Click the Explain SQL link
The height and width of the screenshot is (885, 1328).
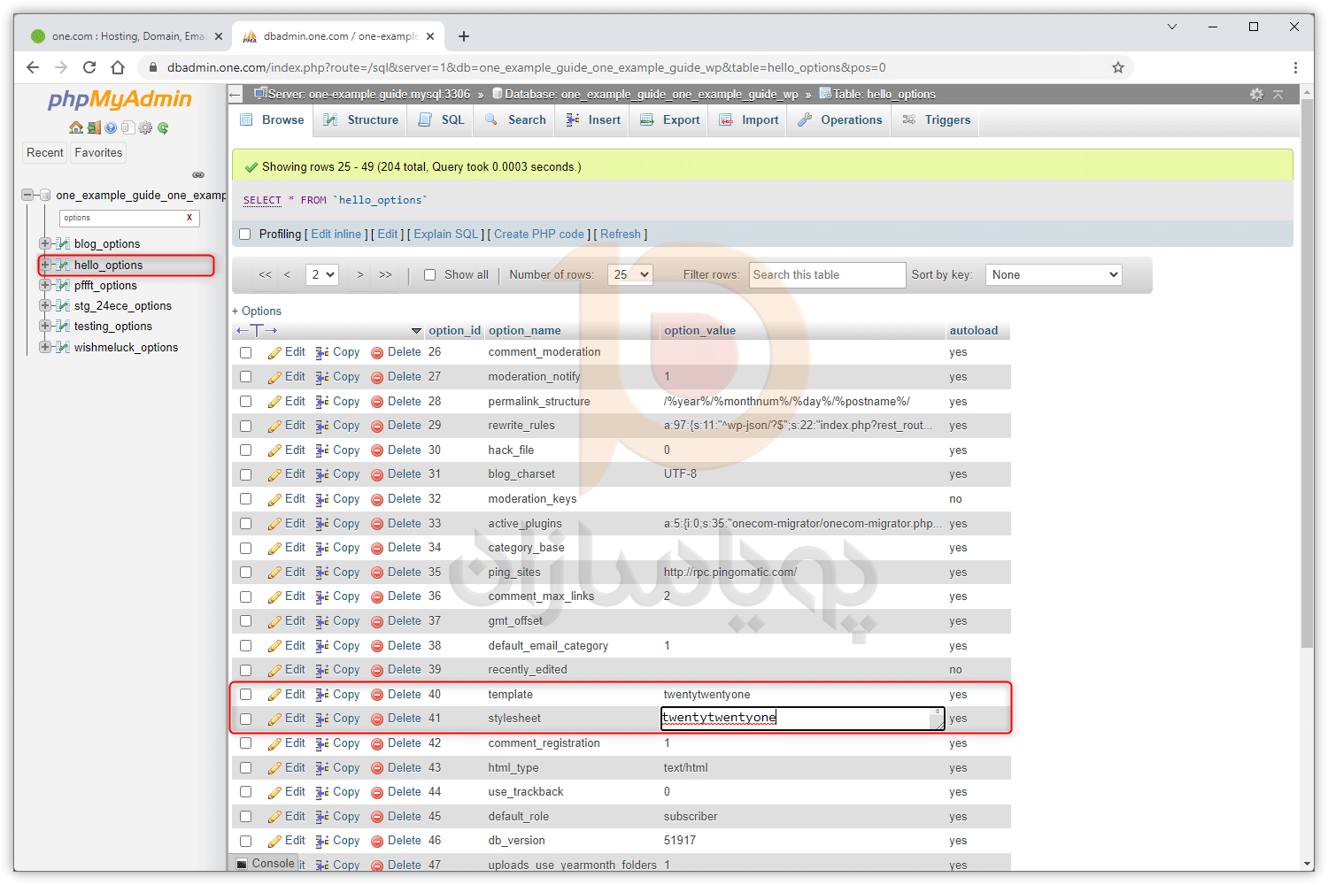point(445,235)
